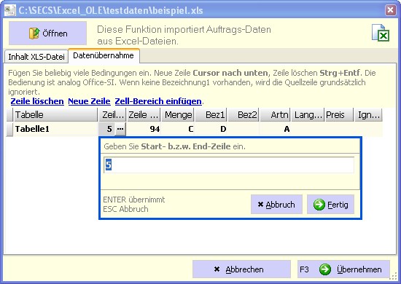Click the Zell-Bereich einfügen link

point(158,101)
